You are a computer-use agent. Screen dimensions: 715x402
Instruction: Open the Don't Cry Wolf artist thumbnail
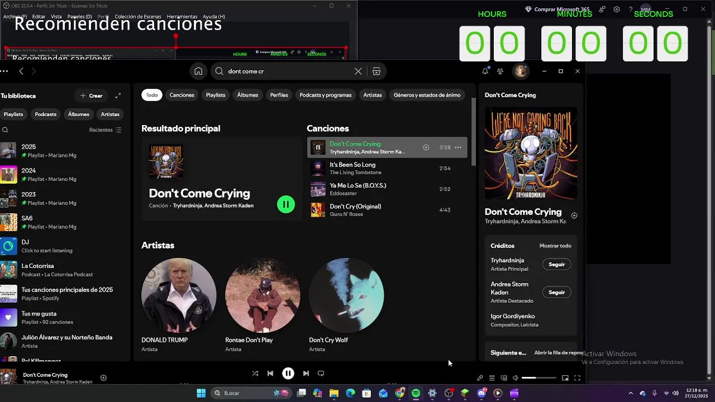coord(346,295)
